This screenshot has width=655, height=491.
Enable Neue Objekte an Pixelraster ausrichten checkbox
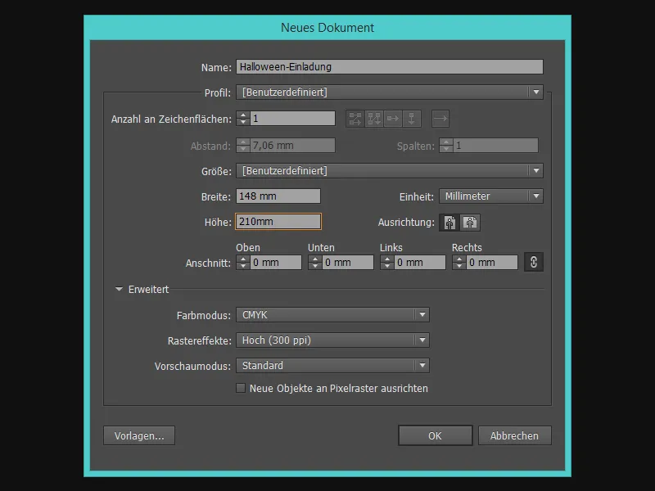[241, 388]
